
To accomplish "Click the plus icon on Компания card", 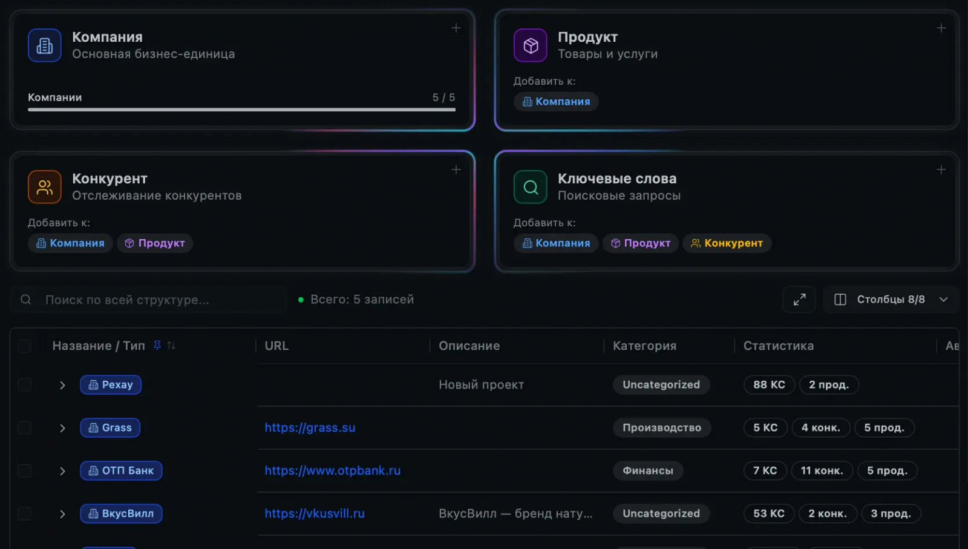I will (456, 28).
